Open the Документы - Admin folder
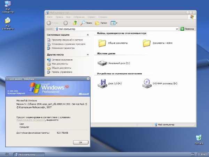209x157 pixels. tap(147, 43)
